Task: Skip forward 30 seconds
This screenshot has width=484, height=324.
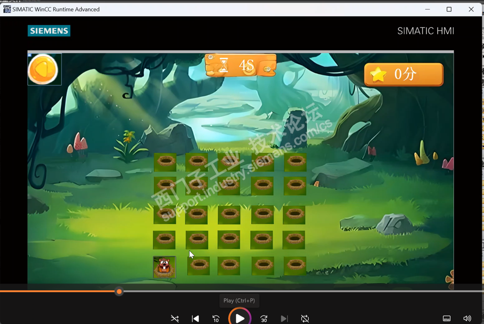Action: (264, 319)
